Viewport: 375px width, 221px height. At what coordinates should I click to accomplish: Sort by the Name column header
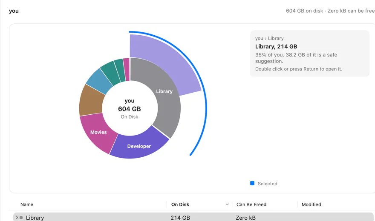27,204
